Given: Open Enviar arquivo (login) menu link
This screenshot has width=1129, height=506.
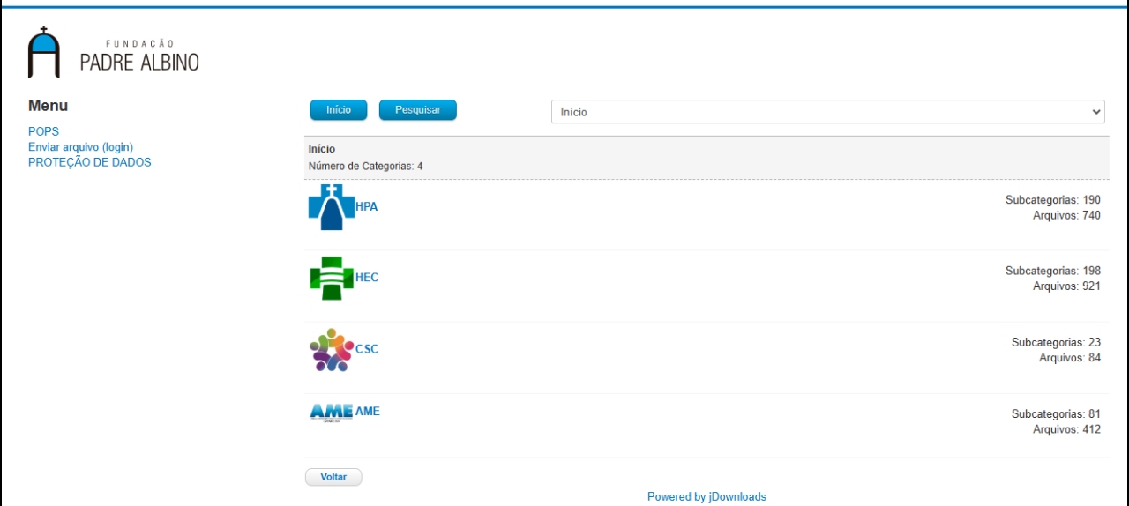Looking at the screenshot, I should pyautogui.click(x=80, y=147).
